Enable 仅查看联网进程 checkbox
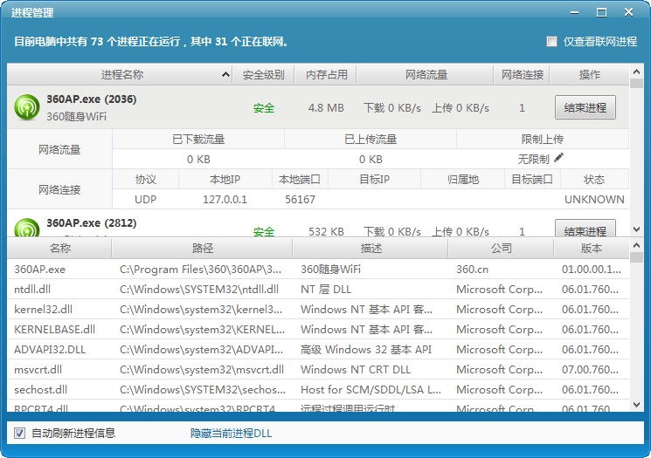651x458 pixels. [x=551, y=42]
